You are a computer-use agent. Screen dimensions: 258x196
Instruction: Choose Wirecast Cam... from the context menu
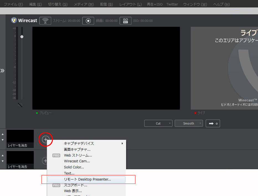(87, 161)
